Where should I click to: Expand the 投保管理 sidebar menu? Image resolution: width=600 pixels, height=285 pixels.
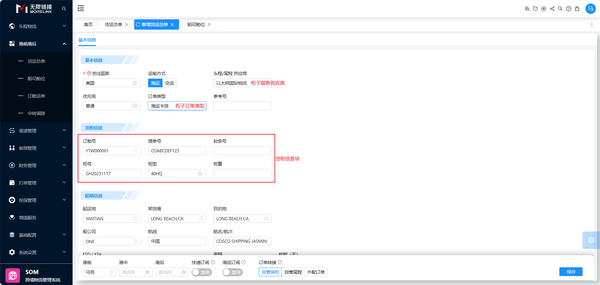36,200
